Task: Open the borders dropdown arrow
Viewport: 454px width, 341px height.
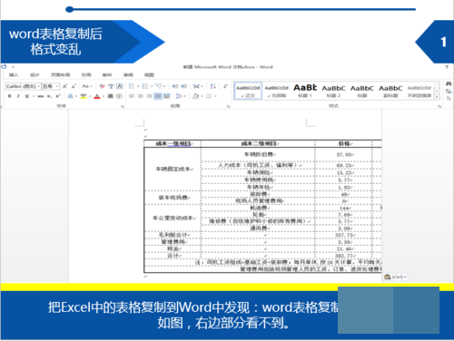Action: coord(215,96)
